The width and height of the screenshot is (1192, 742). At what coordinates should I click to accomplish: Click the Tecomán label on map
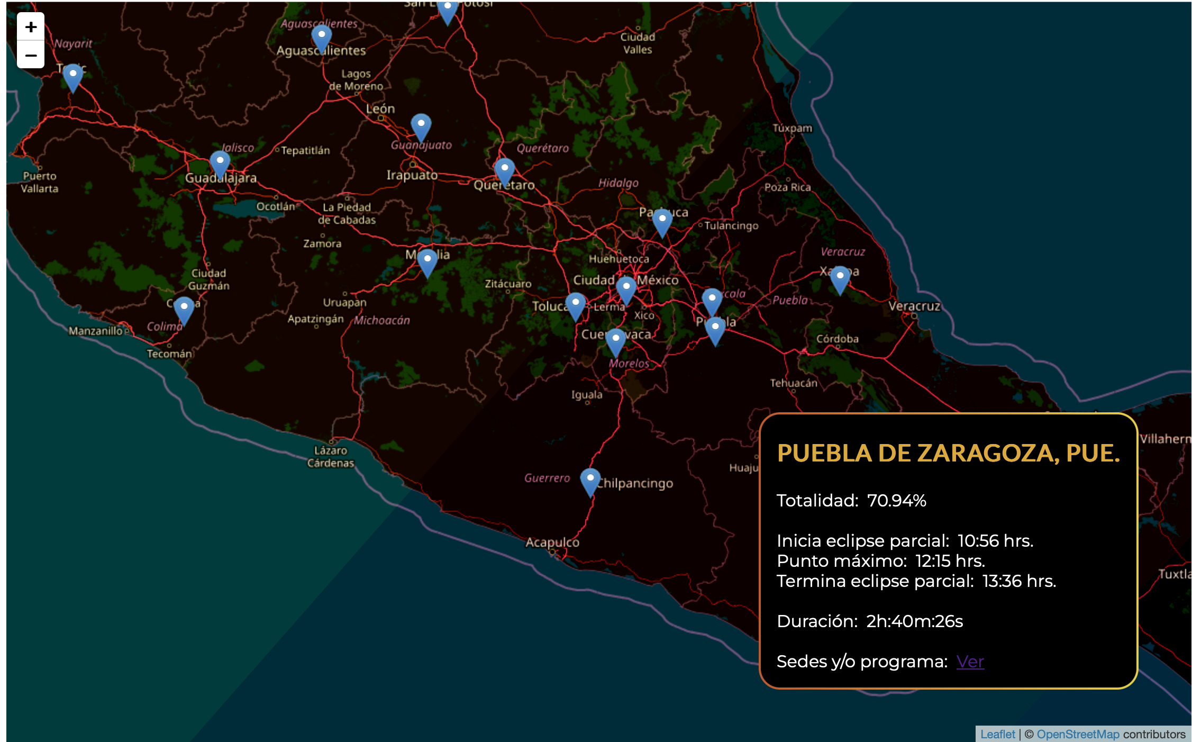[x=169, y=354]
